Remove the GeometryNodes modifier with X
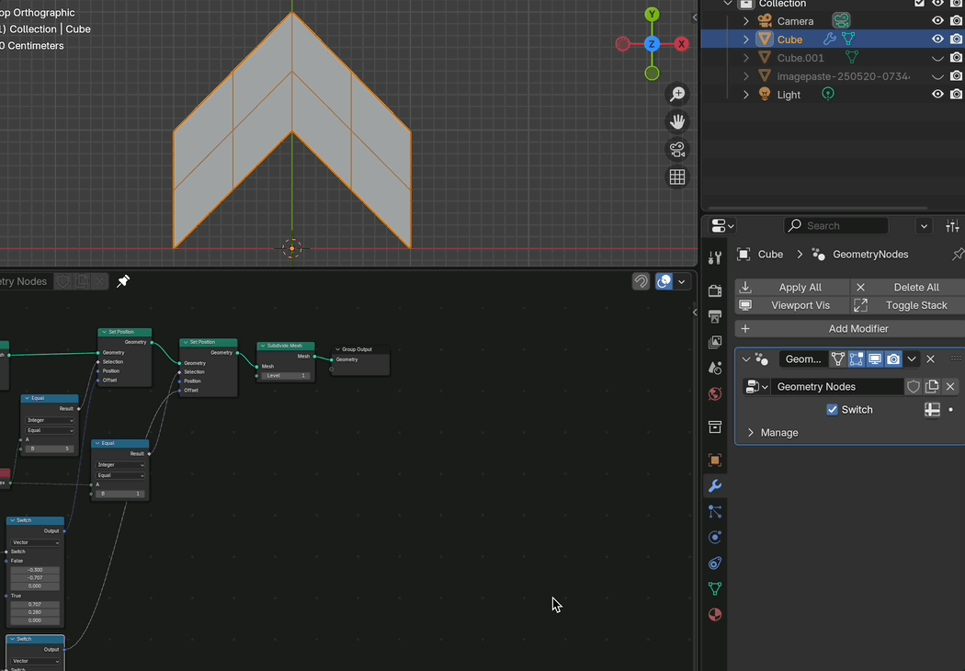This screenshot has height=671, width=965. click(930, 358)
